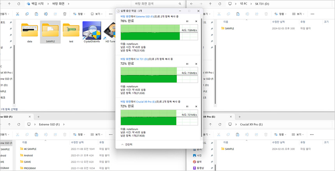Go up one level in Extreme SSD (F:) window
The width and height of the screenshot is (335, 171).
[x=9, y=124]
